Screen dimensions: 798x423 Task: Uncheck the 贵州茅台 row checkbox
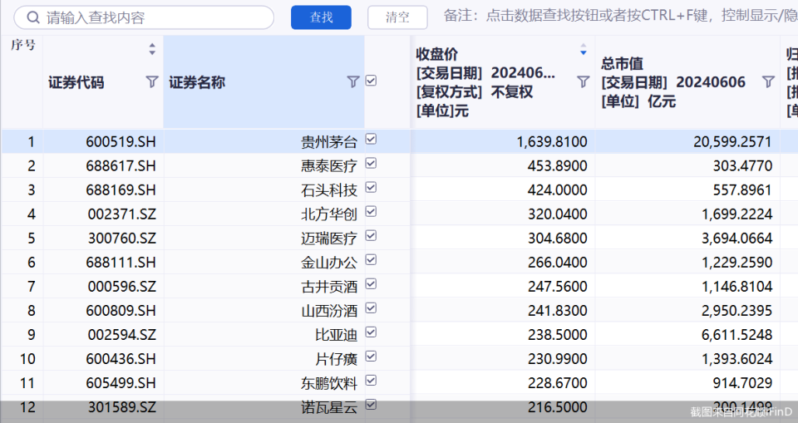371,139
